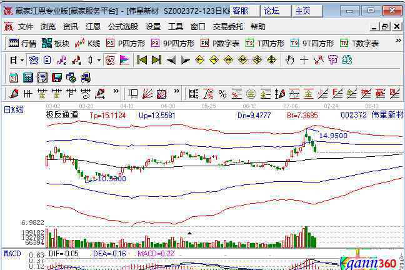Click the 极反通道 indicator label
The height and width of the screenshot is (270, 405).
[62, 115]
